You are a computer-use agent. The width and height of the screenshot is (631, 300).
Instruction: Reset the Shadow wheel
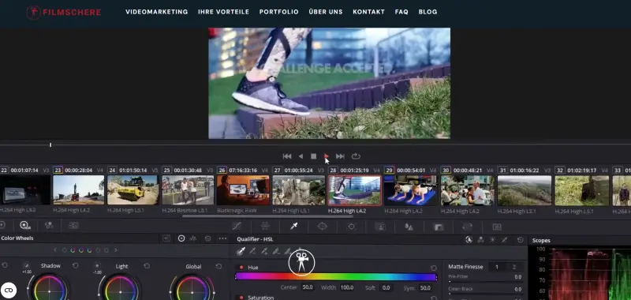click(75, 266)
